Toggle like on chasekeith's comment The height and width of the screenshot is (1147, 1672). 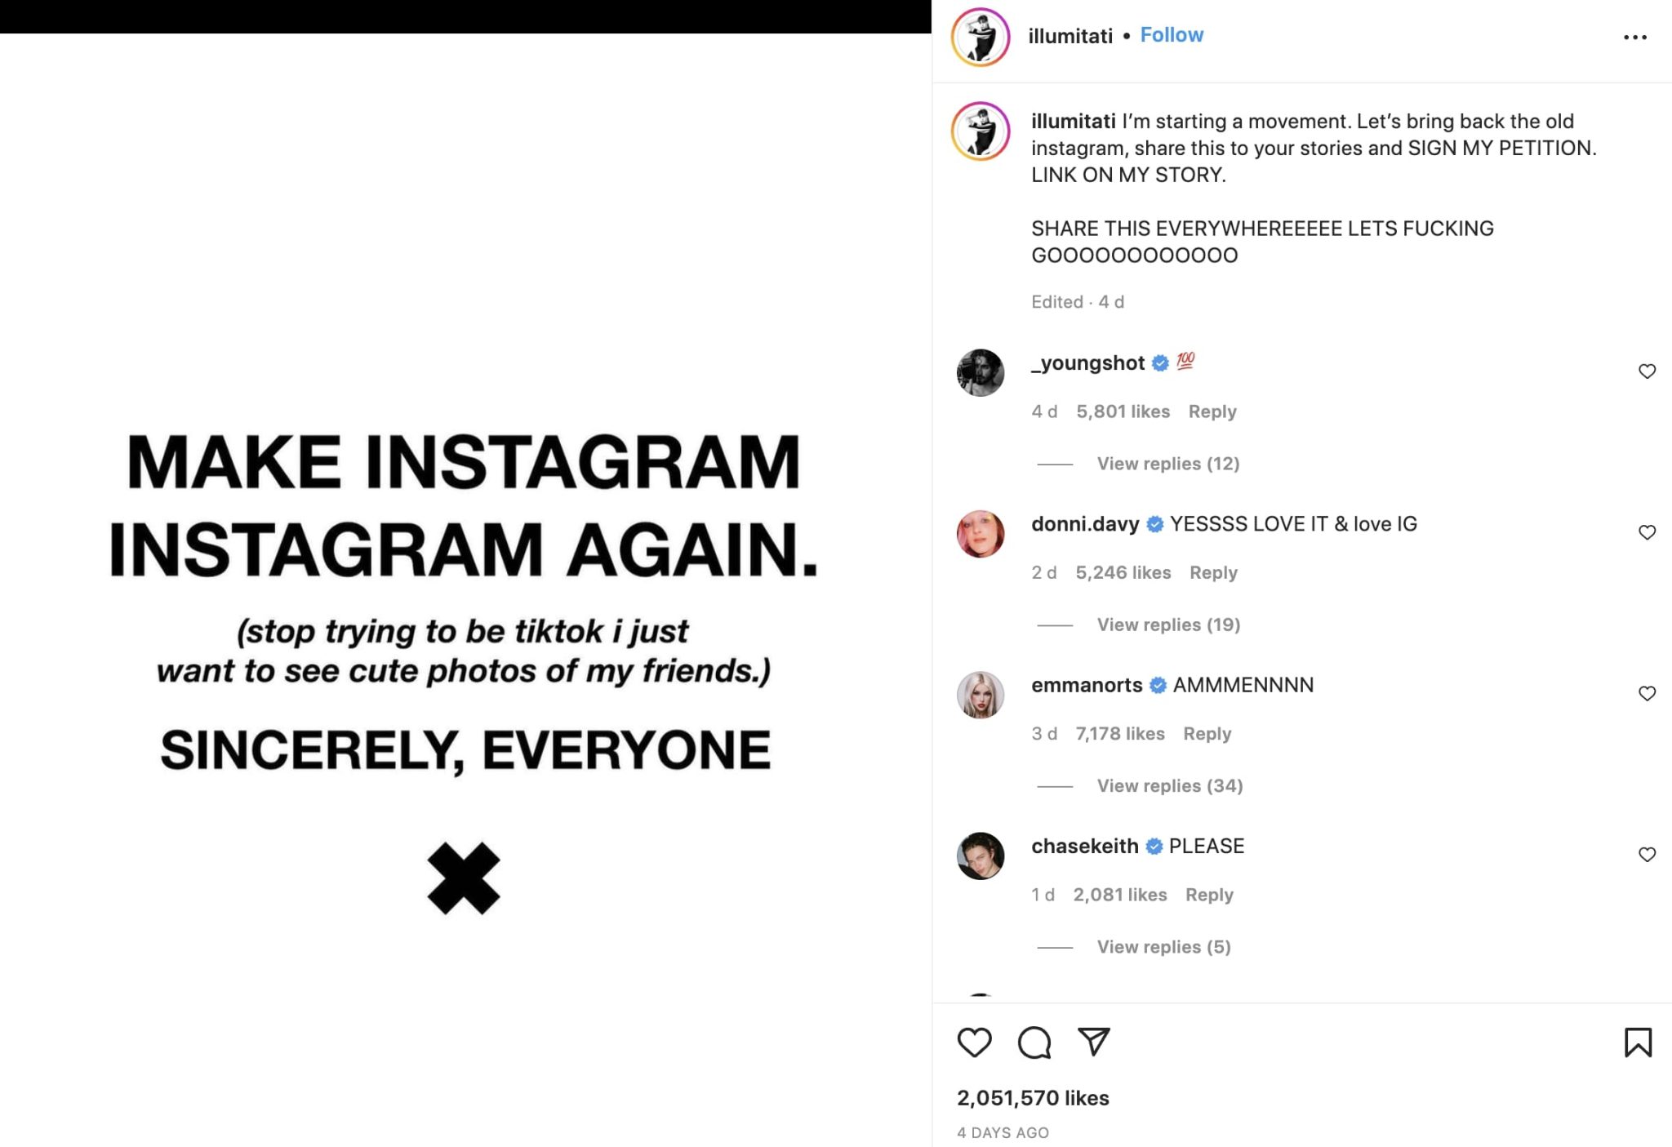1647,855
